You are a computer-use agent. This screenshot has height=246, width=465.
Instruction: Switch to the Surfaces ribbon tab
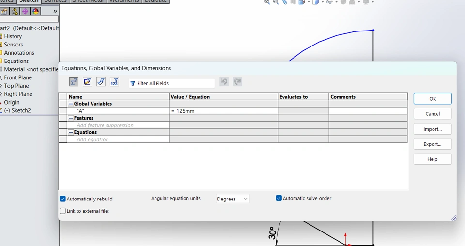[x=55, y=1]
